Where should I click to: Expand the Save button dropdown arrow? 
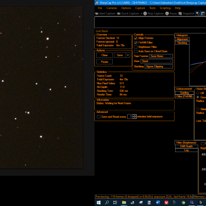128,55
